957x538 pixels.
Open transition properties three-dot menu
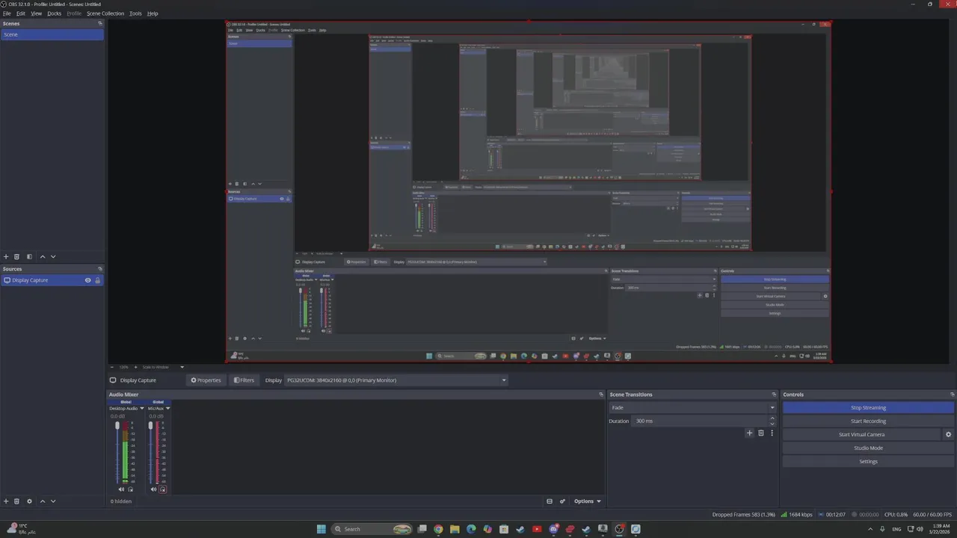(x=772, y=433)
